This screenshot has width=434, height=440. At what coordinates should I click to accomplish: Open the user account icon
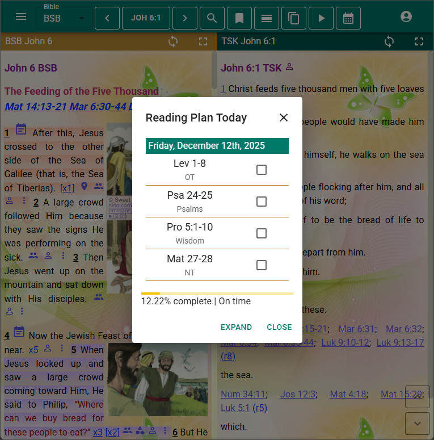pos(406,16)
